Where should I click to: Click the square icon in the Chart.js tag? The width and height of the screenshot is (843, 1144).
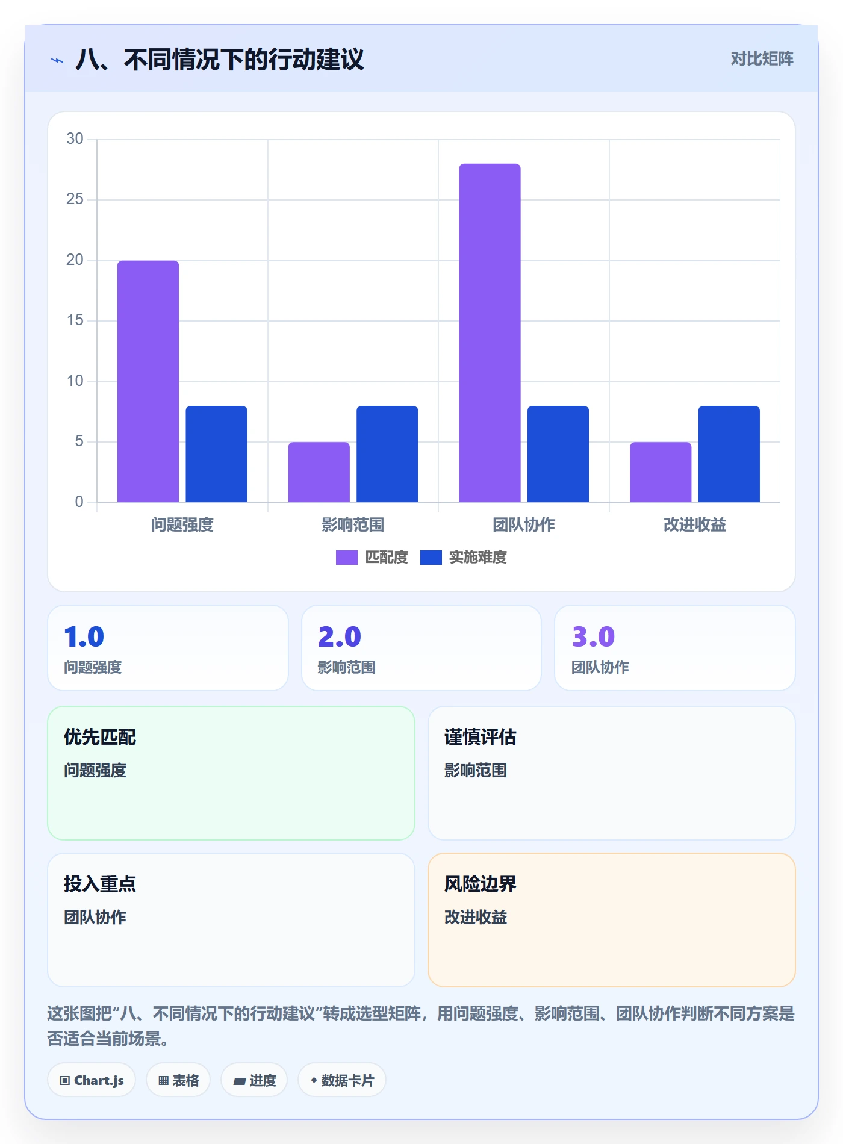tap(64, 1081)
